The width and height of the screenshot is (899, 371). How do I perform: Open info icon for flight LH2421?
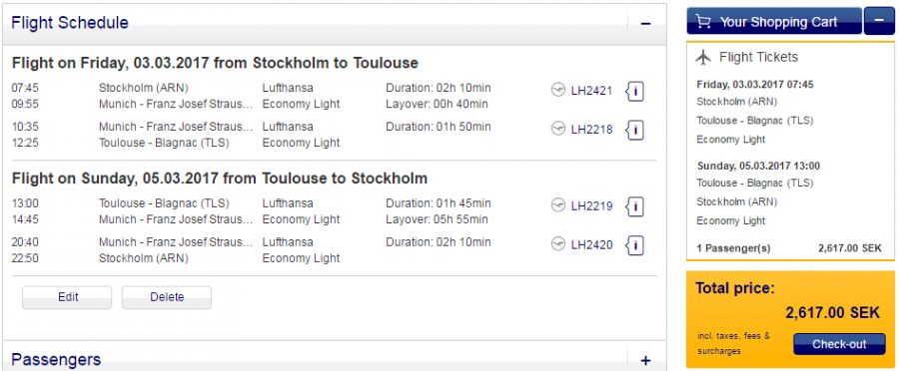click(x=635, y=91)
